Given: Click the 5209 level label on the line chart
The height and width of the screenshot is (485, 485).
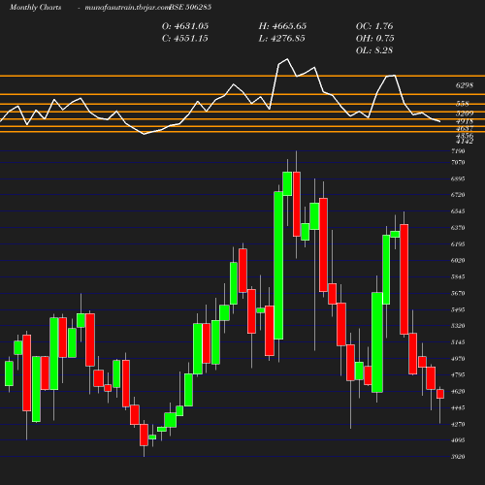Looking at the screenshot, I should [465, 113].
